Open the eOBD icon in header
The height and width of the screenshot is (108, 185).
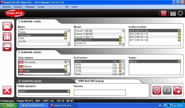(164, 13)
